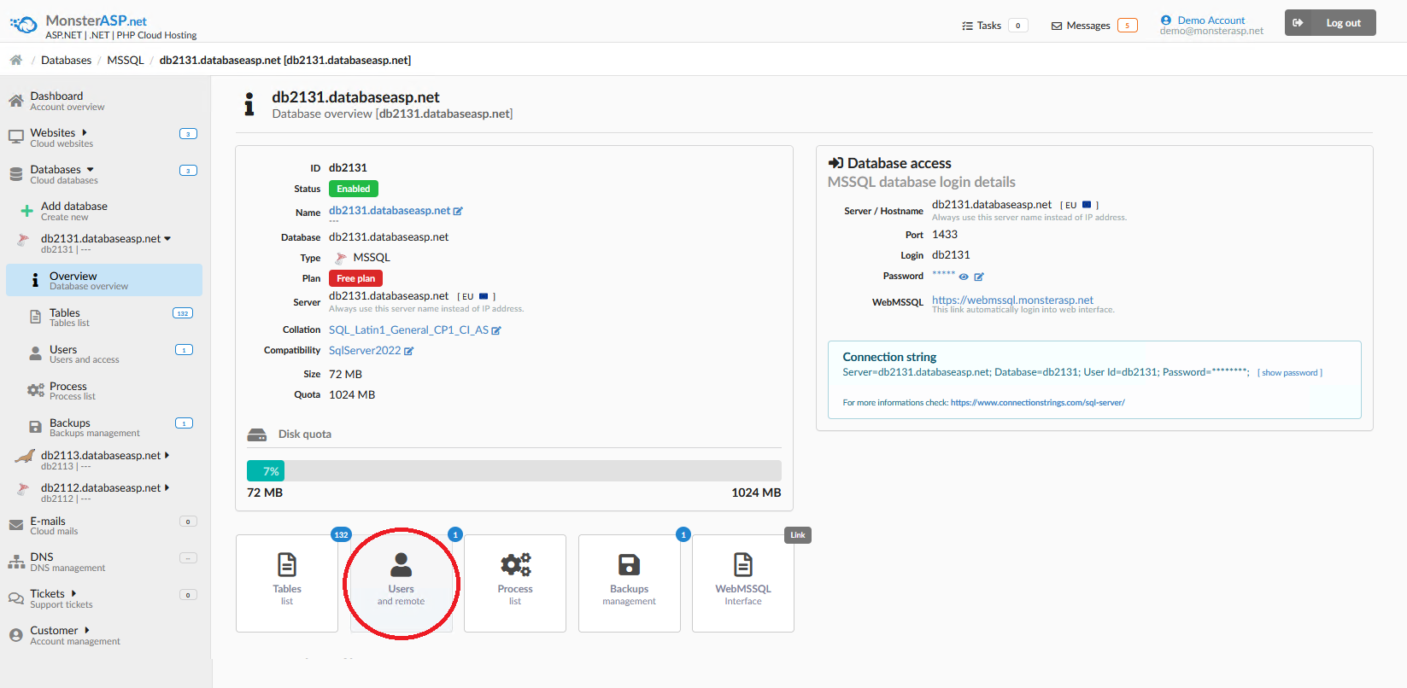Edit database password pencil icon
The width and height of the screenshot is (1407, 688).
pos(979,277)
